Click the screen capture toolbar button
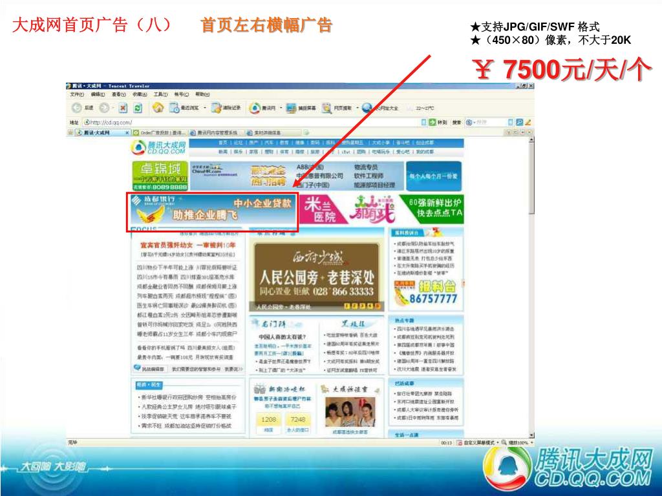 pyautogui.click(x=301, y=108)
